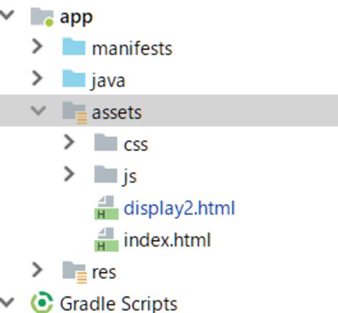Click the Gradle Scripts icon
The image size is (338, 313).
tap(42, 302)
